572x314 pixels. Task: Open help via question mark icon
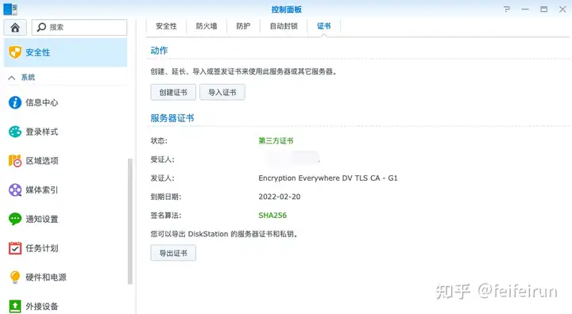tap(507, 9)
